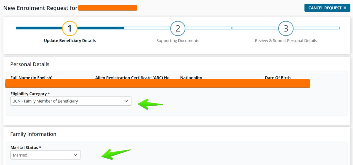Expand the Eligibility Category chevron arrow
The height and width of the screenshot is (165, 353).
pyautogui.click(x=126, y=101)
